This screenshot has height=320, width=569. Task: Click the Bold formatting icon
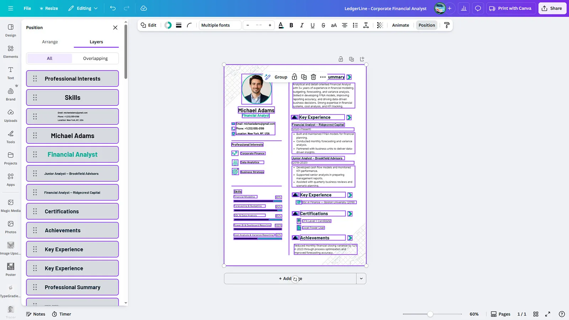coord(291,25)
